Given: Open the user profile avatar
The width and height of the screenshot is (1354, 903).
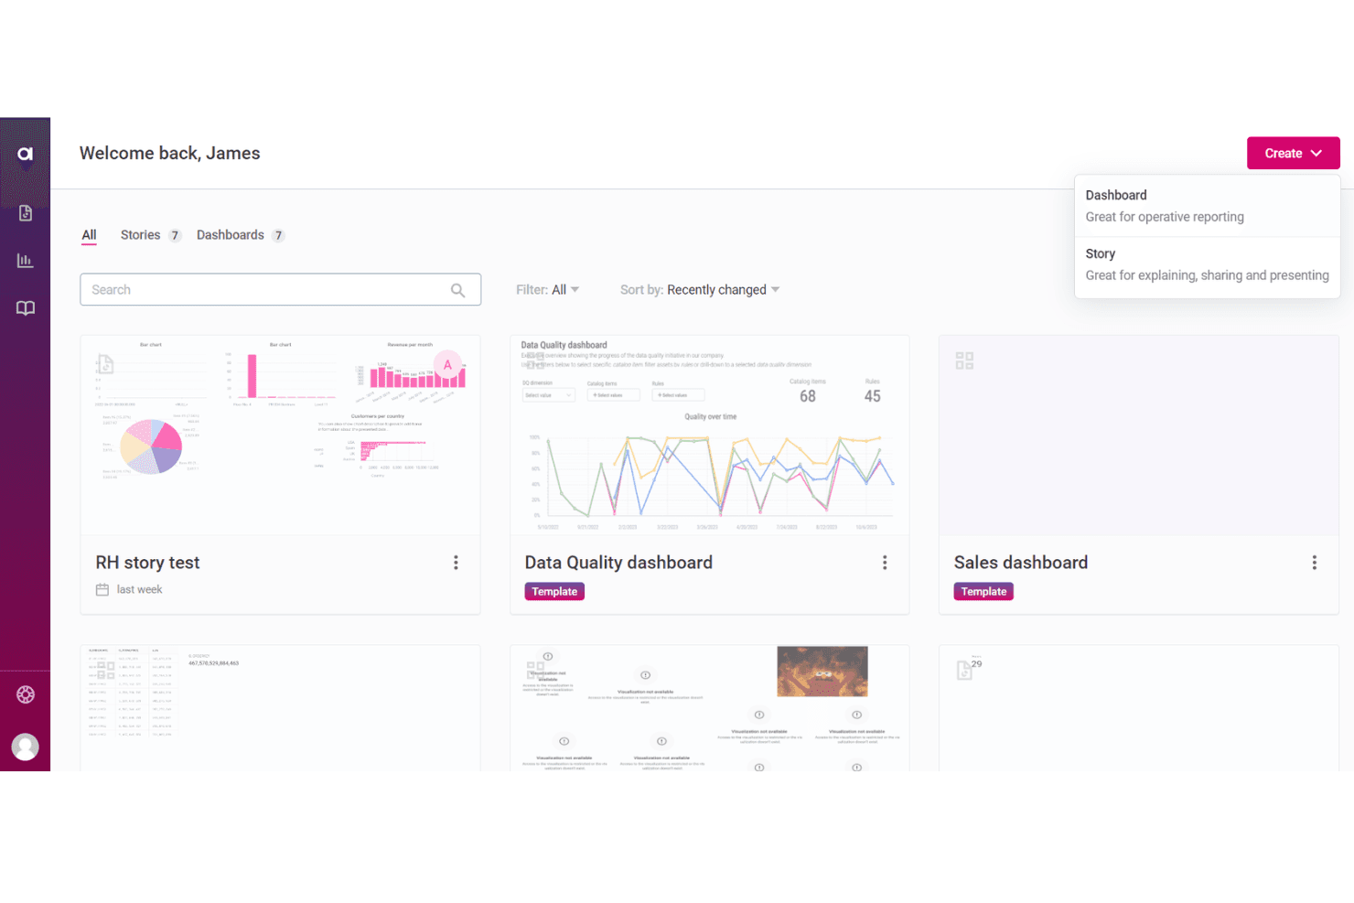Looking at the screenshot, I should tap(26, 747).
